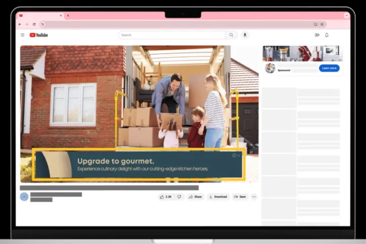The width and height of the screenshot is (366, 244).
Task: Click the install or cast icon in address bar
Action: coord(315,24)
